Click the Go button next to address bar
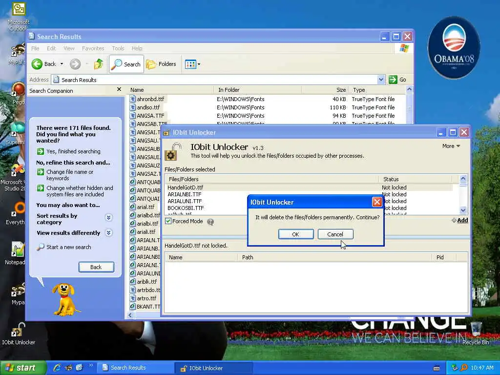Screen dimensions: 500x375 tap(397, 80)
